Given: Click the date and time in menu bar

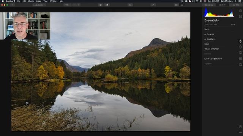Looking at the screenshot, I should click(x=213, y=1).
